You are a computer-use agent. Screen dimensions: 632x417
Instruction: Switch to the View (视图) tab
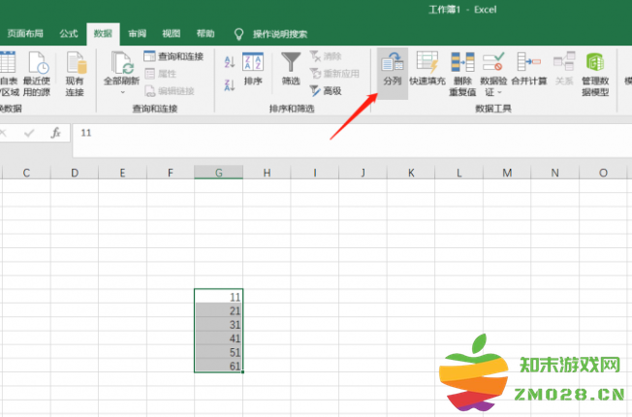[172, 34]
